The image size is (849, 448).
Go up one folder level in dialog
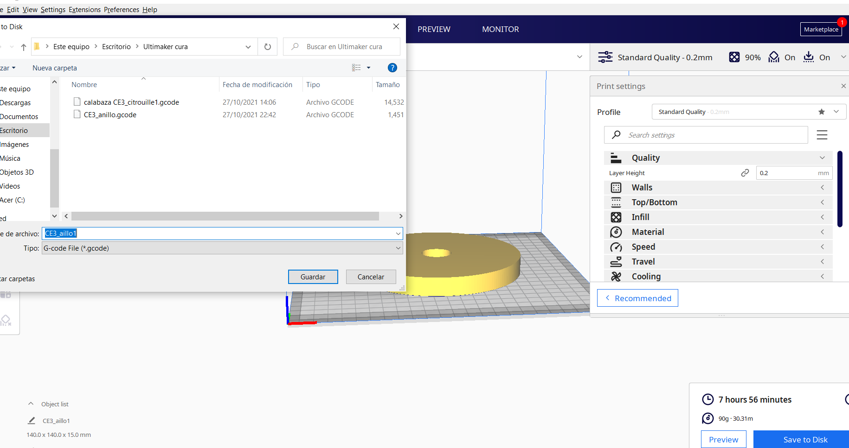point(24,47)
